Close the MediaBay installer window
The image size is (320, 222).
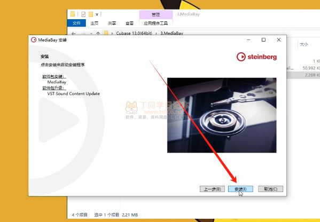tap(279, 39)
